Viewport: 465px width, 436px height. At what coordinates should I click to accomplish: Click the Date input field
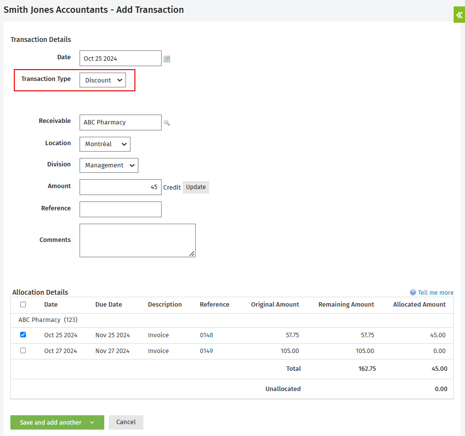click(x=121, y=58)
